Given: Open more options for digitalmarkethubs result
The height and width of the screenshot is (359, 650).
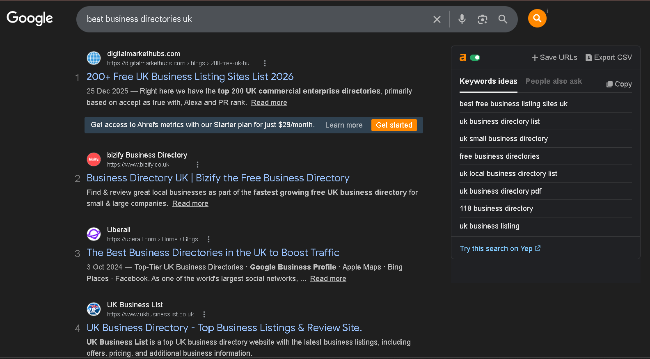Looking at the screenshot, I should (265, 63).
